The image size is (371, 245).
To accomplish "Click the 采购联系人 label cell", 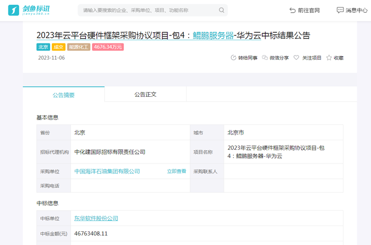I will click(207, 171).
